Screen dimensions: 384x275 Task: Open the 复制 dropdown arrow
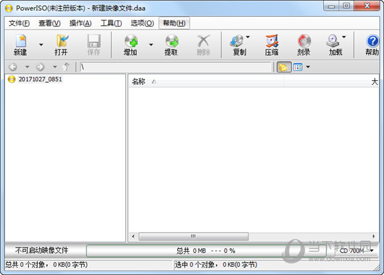248,37
